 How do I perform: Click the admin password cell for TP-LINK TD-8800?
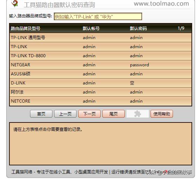(x=136, y=56)
